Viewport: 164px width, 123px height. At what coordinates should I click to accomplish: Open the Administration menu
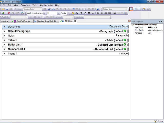(x=46, y=5)
